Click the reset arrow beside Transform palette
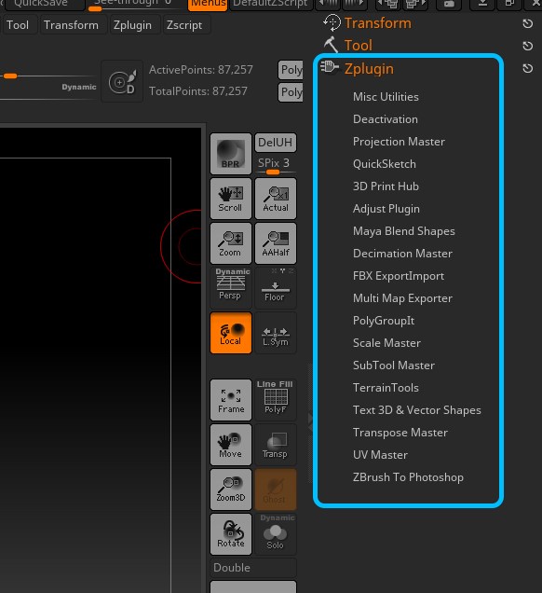This screenshot has width=542, height=593. [x=528, y=23]
